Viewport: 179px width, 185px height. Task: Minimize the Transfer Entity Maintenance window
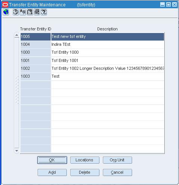pyautogui.click(x=162, y=5)
